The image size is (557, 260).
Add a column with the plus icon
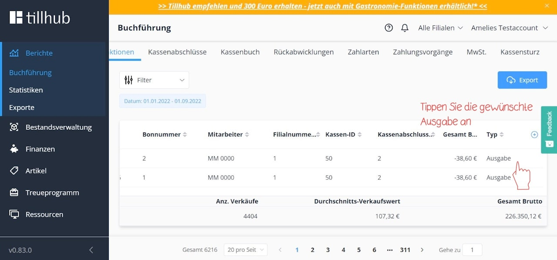tap(534, 135)
